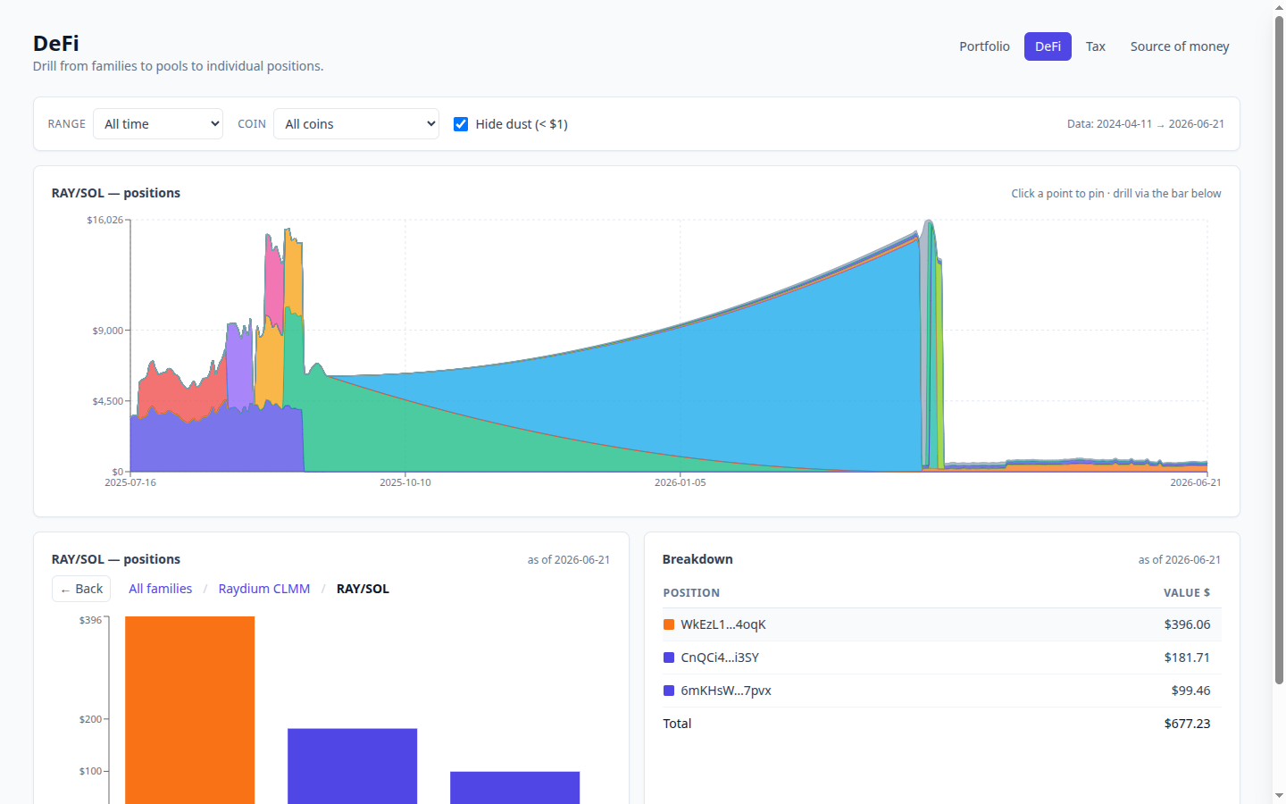Click the page scrollbar down arrow
The height and width of the screenshot is (804, 1286).
pyautogui.click(x=1279, y=796)
